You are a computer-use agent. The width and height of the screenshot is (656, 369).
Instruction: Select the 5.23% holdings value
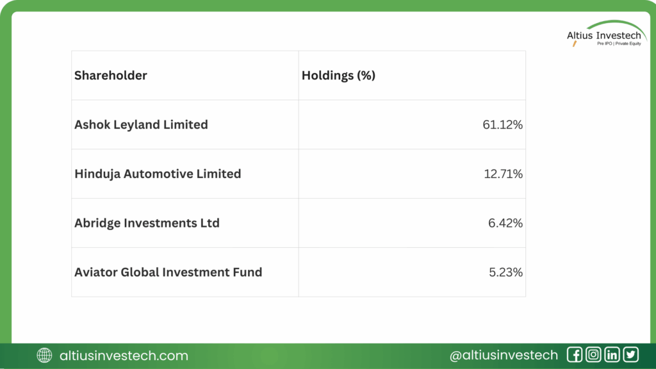pos(505,272)
